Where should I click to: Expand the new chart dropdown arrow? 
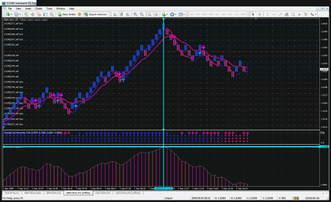click(x=12, y=14)
